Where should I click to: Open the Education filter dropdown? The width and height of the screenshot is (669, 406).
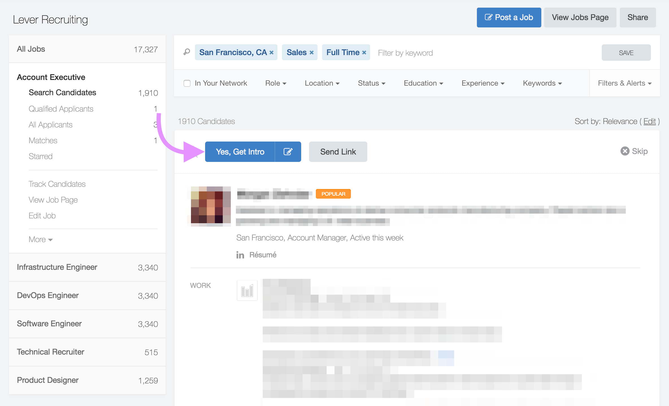coord(423,83)
